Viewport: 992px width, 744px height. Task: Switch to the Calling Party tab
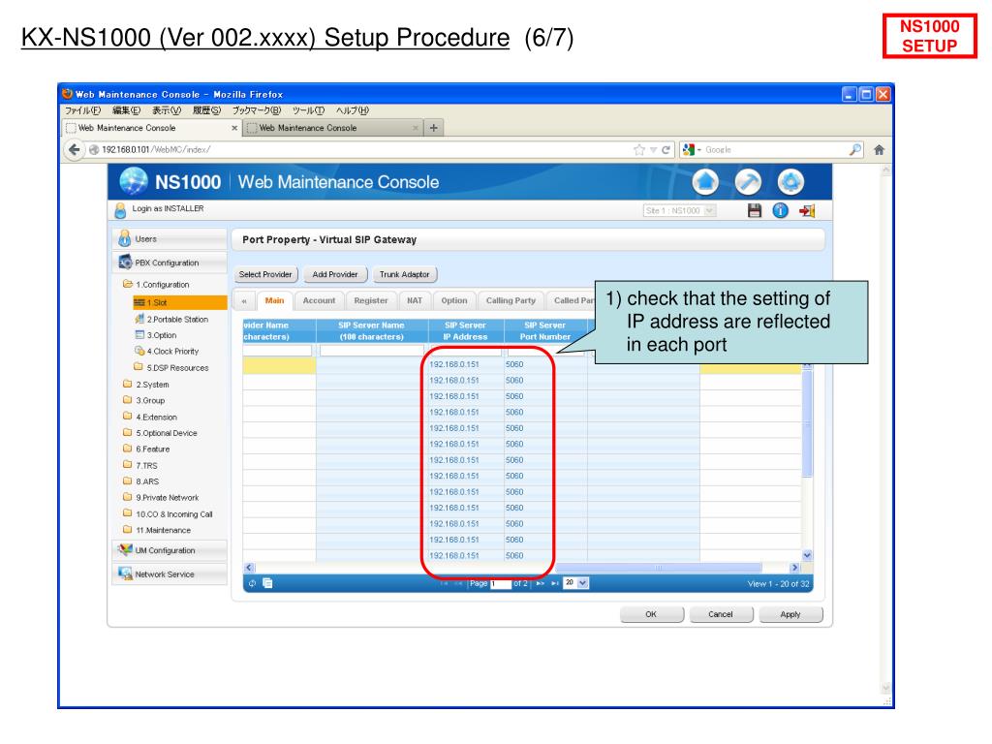(511, 300)
